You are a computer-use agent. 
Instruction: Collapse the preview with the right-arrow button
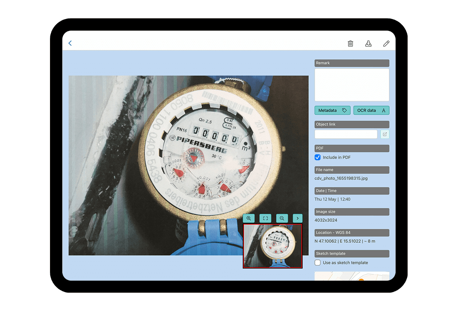[298, 218]
